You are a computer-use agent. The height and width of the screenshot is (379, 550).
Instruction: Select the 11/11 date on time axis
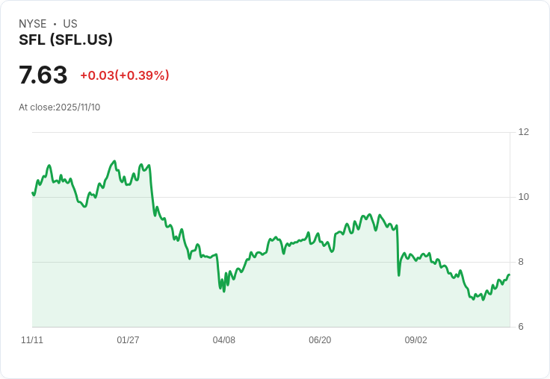tap(32, 340)
